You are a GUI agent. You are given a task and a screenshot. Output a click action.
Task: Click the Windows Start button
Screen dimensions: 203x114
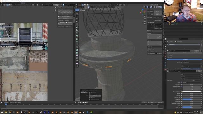coord(2,112)
